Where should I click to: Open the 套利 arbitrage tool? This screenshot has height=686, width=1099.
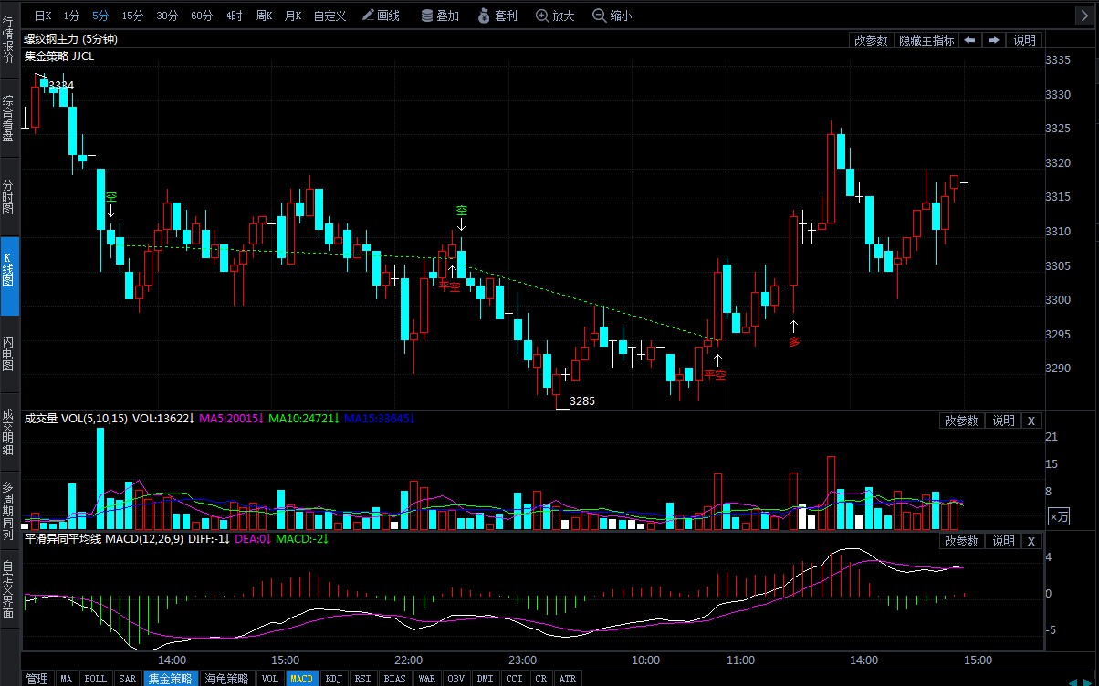(497, 16)
